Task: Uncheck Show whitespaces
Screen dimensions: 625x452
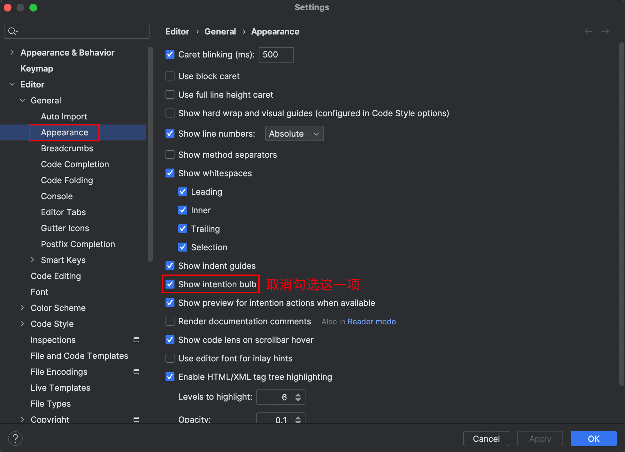Action: pyautogui.click(x=170, y=173)
